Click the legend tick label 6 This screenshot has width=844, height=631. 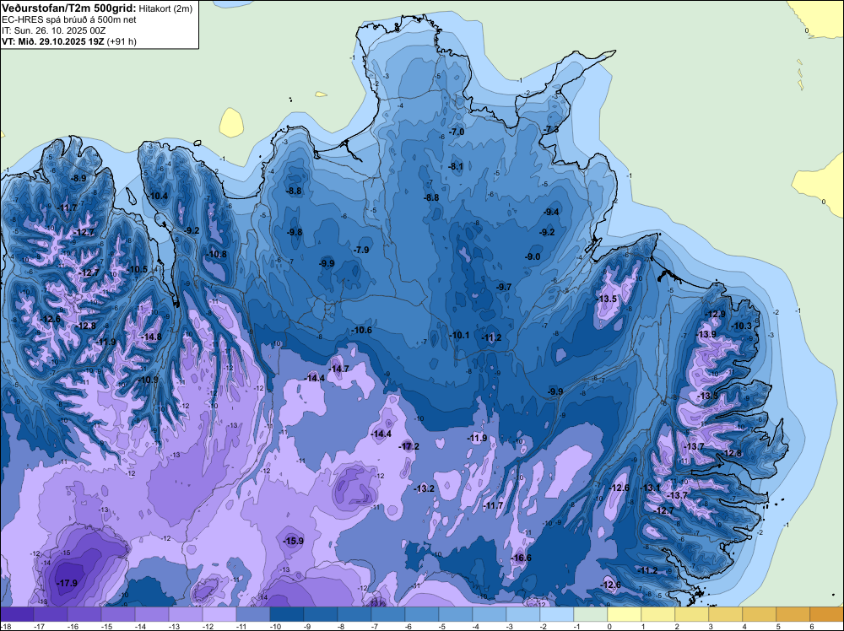pos(811,626)
